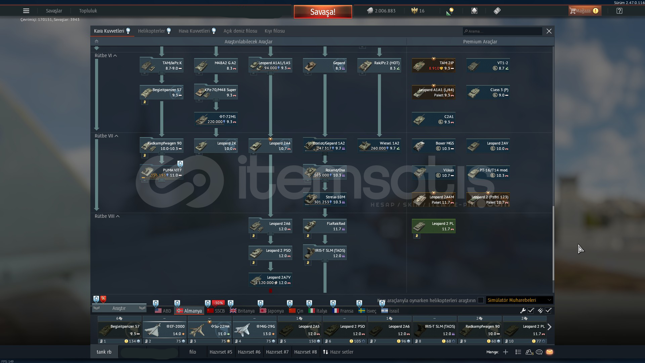Select the Japonya nation tab
645x363 pixels.
[x=272, y=311]
